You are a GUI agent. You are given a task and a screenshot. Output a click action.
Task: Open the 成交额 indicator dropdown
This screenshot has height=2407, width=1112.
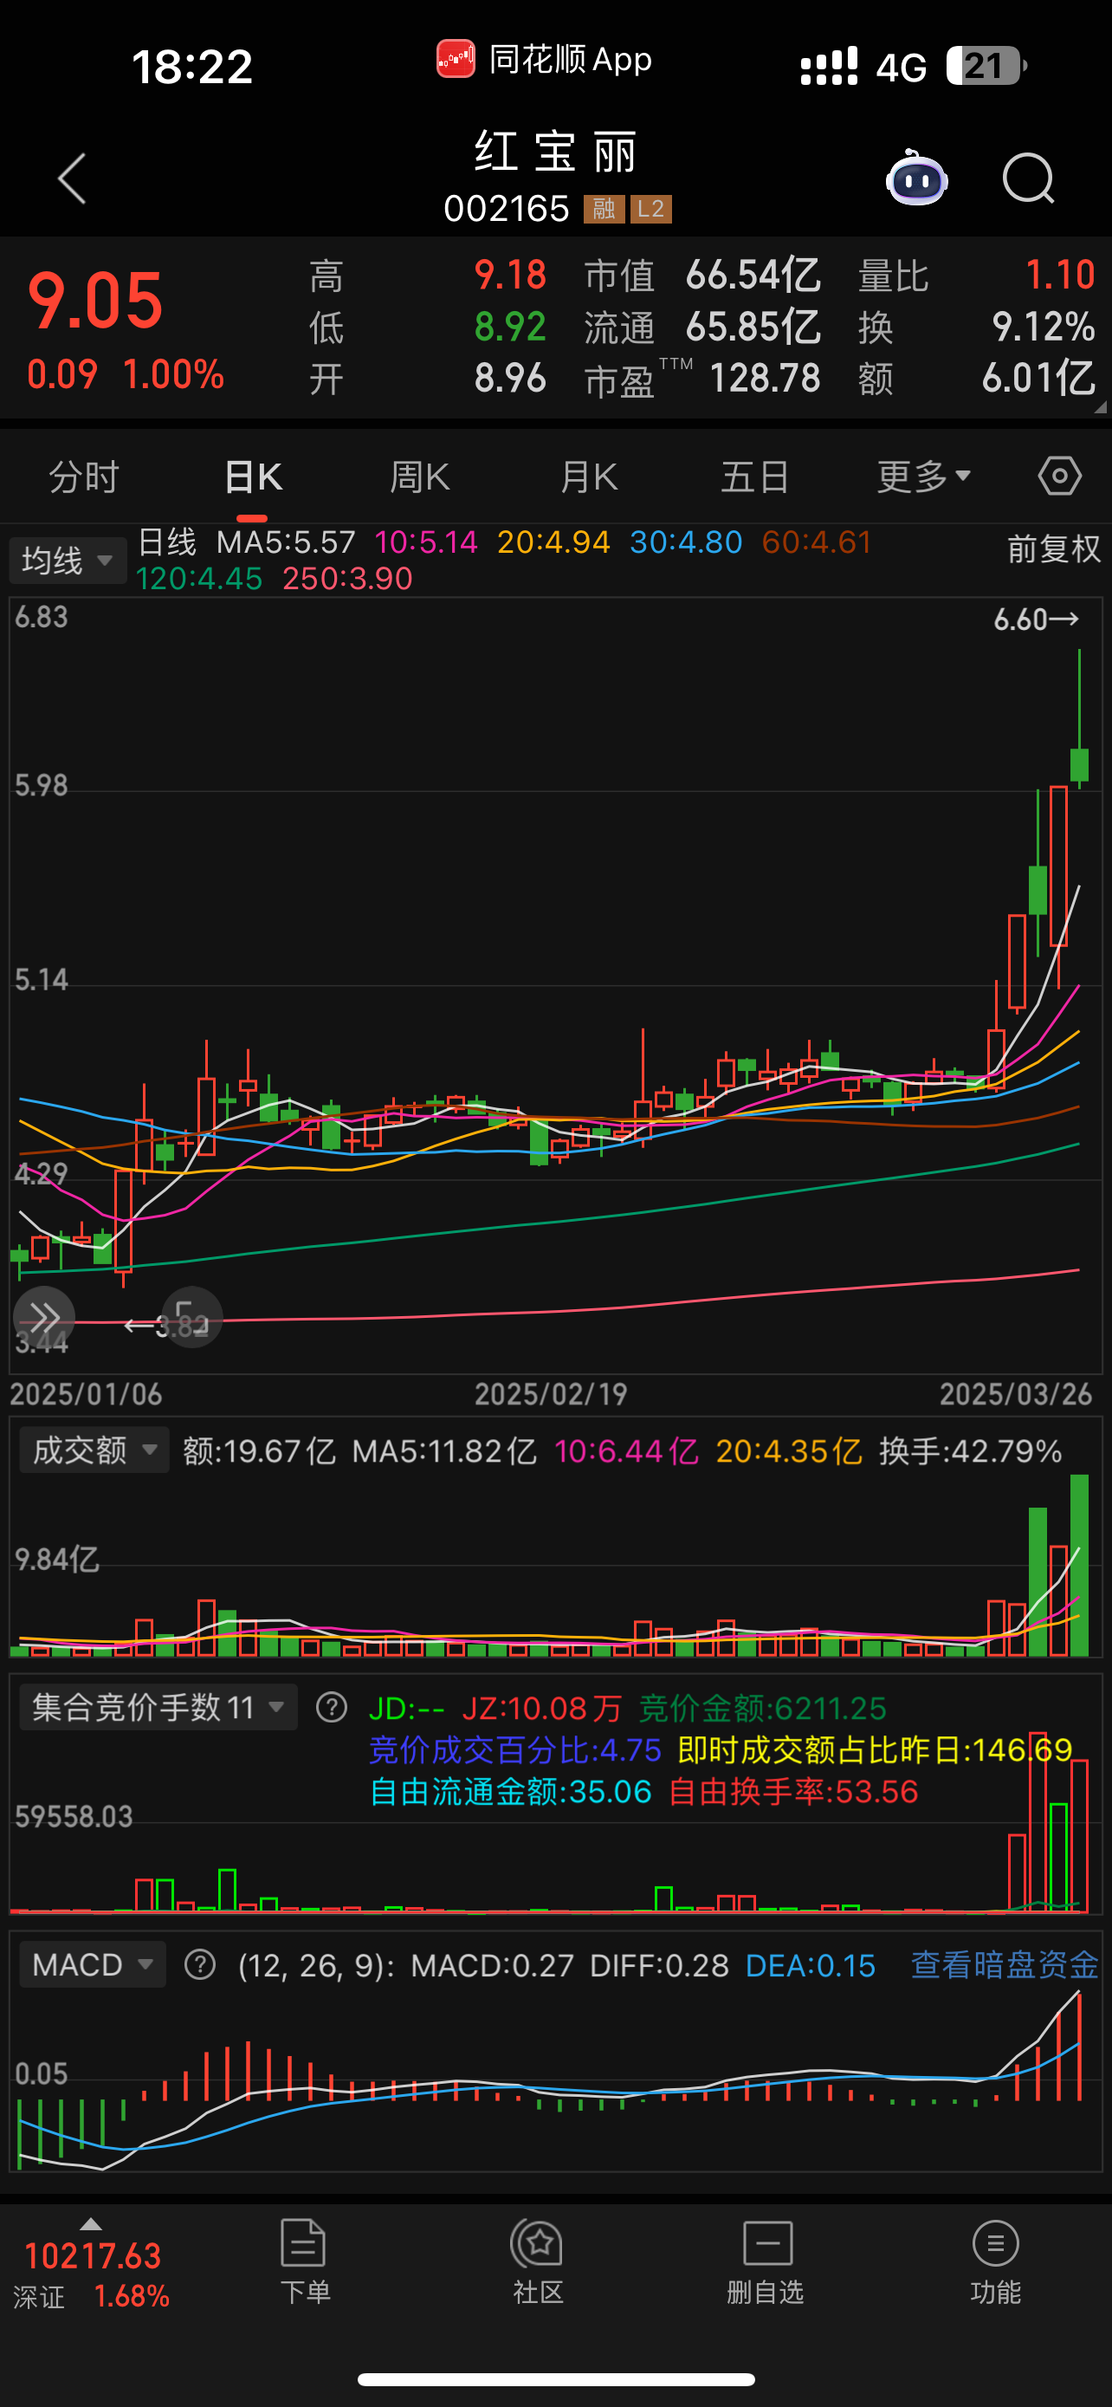pos(94,1450)
